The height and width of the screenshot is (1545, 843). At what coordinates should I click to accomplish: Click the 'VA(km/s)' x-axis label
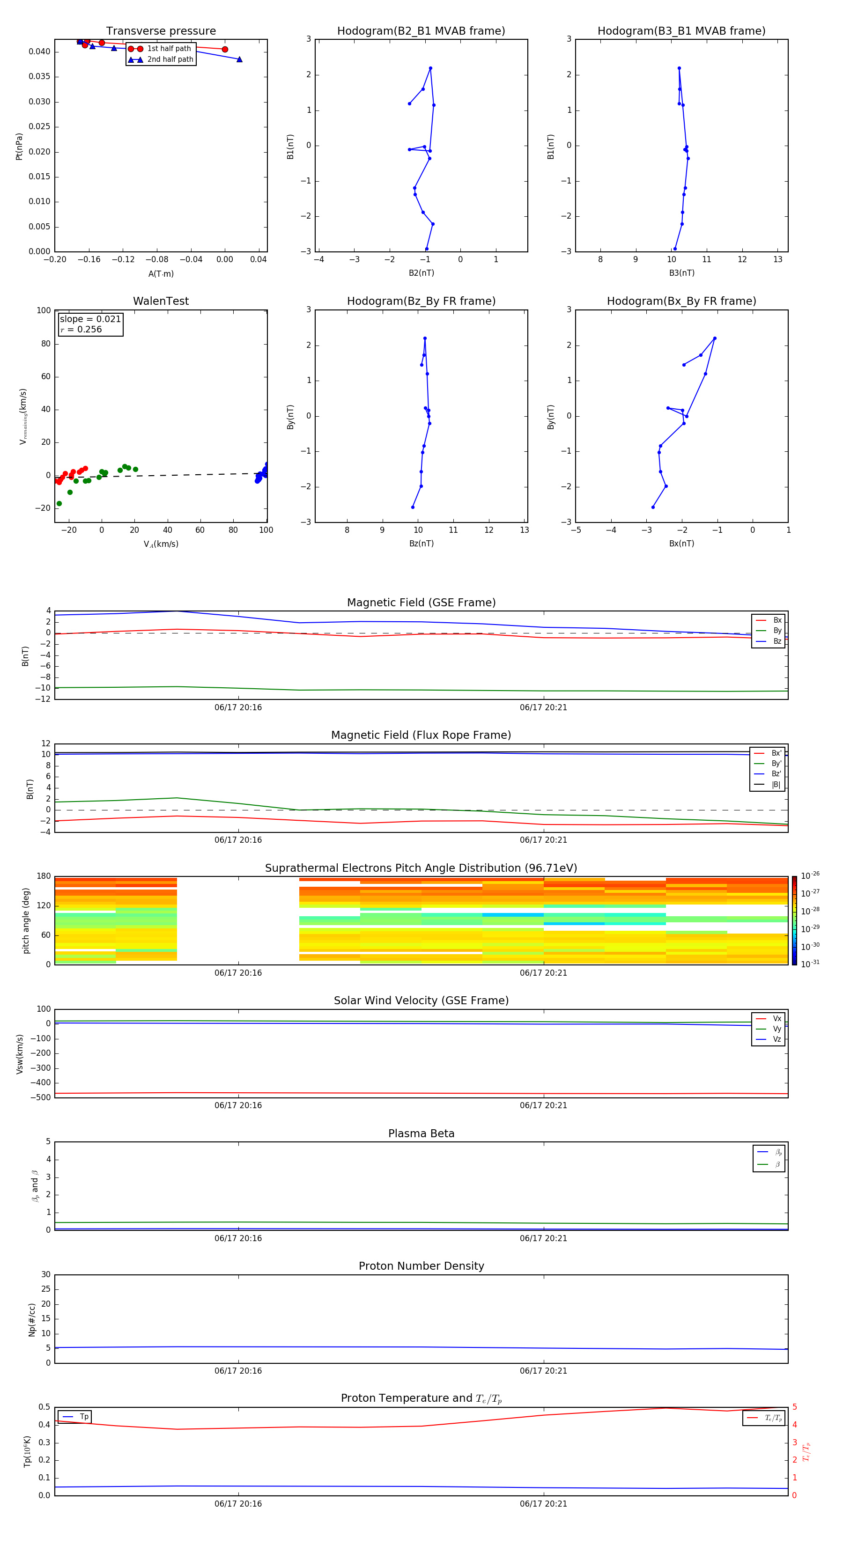click(161, 544)
